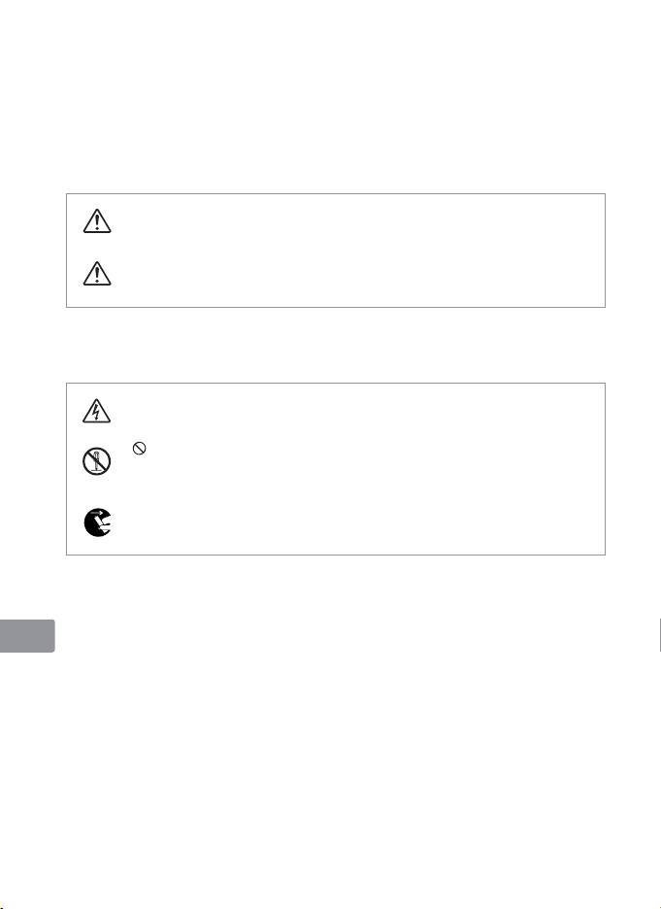Select the unplug power cord icon
Screen dimensions: 661x909
[x=96, y=522]
